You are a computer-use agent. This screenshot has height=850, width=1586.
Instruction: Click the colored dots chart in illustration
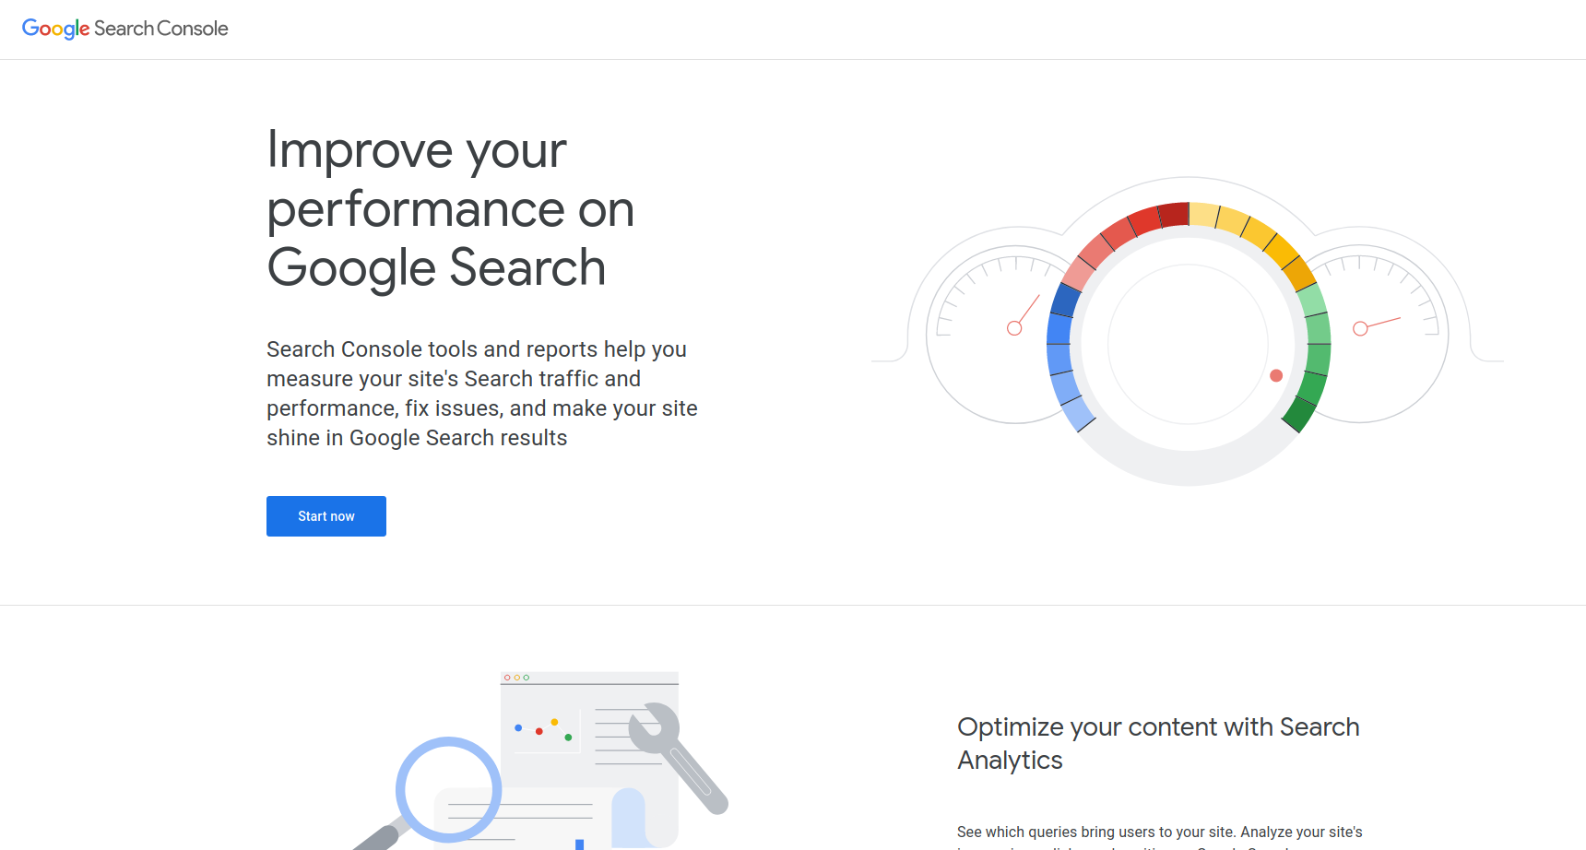pyautogui.click(x=544, y=729)
